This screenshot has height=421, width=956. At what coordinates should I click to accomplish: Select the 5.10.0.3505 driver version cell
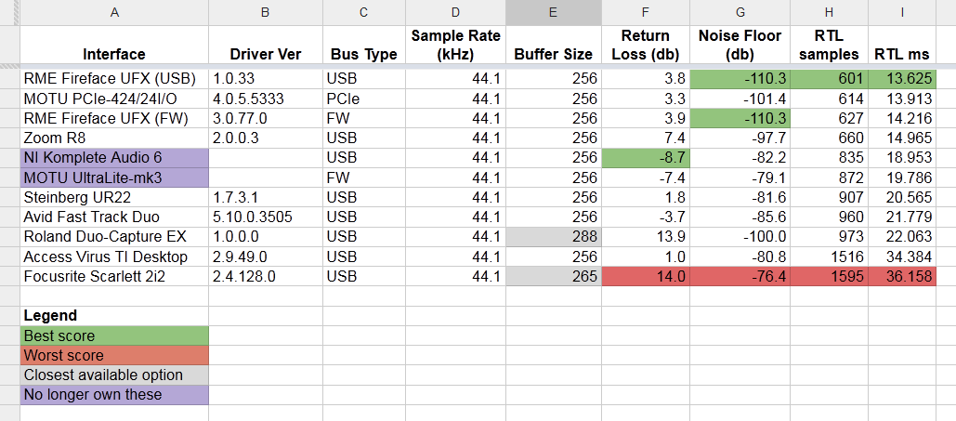pyautogui.click(x=265, y=217)
